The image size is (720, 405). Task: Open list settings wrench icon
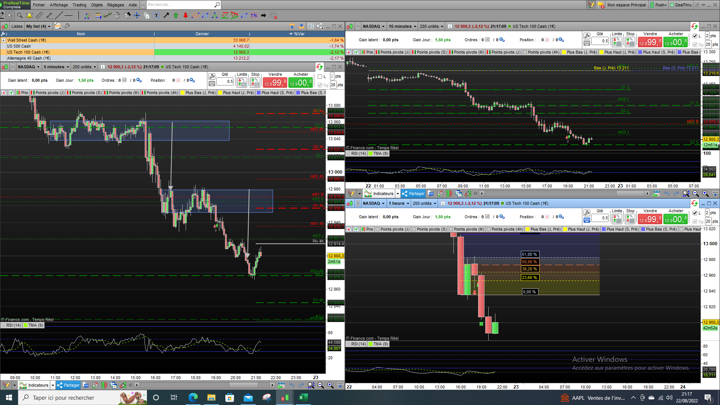pyautogui.click(x=67, y=26)
